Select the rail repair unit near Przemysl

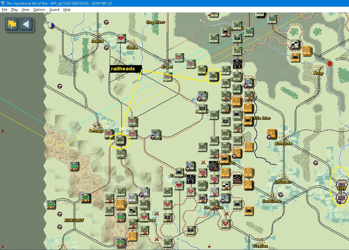pos(120,140)
